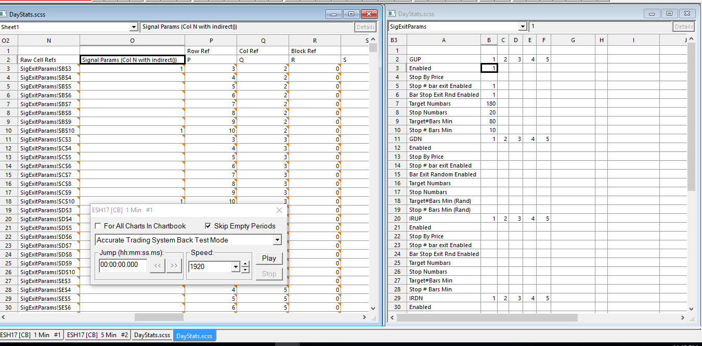Restore the left DayStats window
This screenshot has height=346, width=702.
point(352,14)
